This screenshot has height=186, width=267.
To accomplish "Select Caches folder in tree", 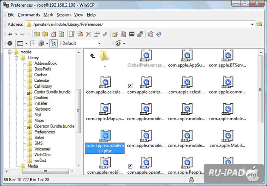I will click(41, 75).
